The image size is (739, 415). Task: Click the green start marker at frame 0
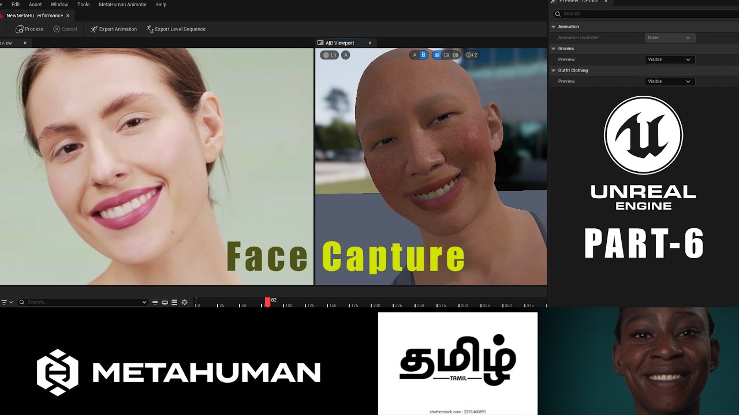tap(196, 301)
